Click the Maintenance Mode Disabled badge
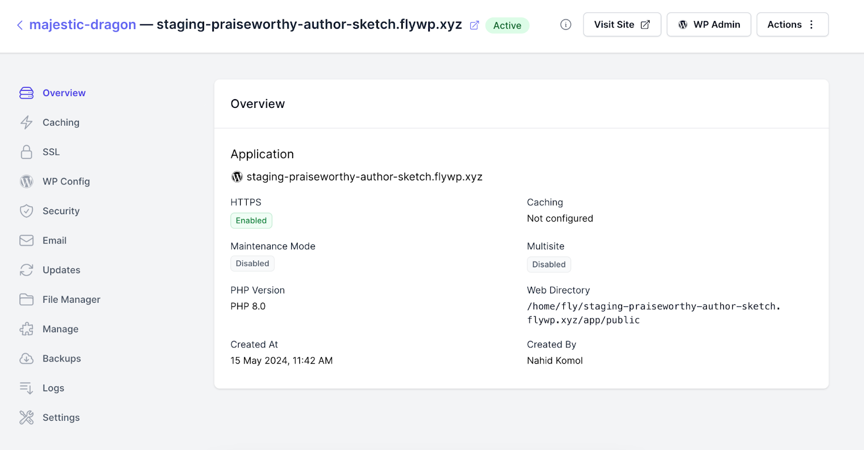The height and width of the screenshot is (450, 864). click(252, 263)
